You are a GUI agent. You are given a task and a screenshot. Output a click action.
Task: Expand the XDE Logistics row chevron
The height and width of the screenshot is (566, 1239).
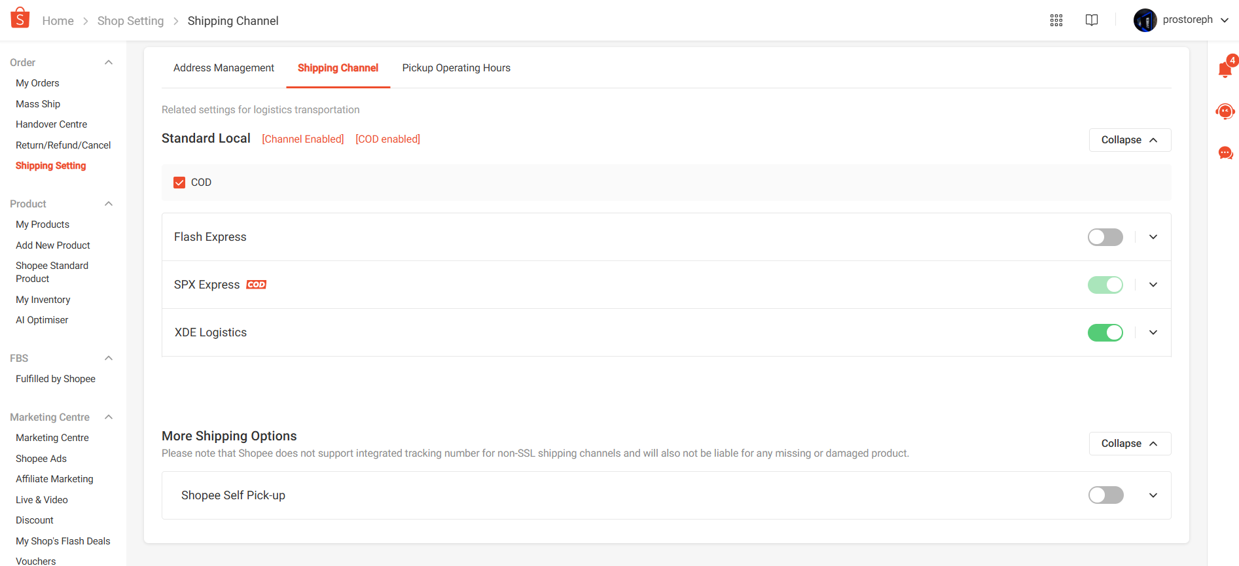tap(1153, 332)
